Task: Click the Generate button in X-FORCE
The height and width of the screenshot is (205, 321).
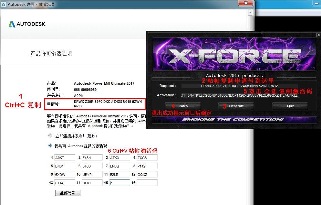Action: coord(236,106)
